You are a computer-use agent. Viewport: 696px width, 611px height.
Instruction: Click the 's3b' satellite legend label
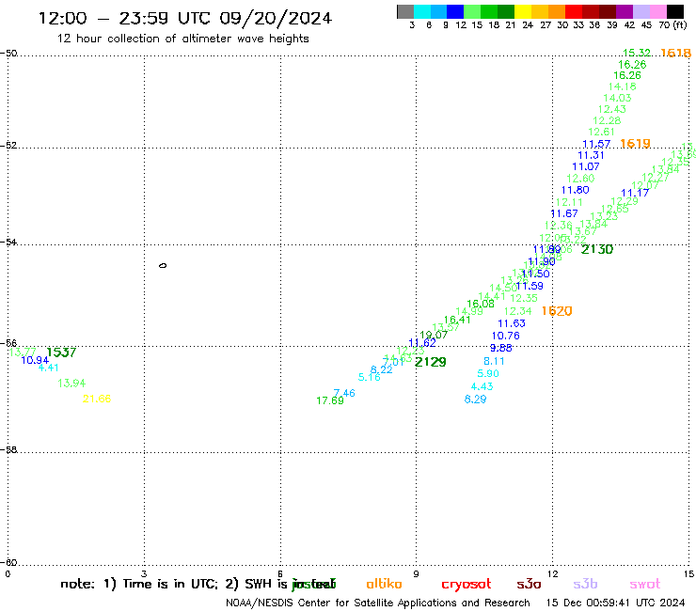click(x=585, y=584)
